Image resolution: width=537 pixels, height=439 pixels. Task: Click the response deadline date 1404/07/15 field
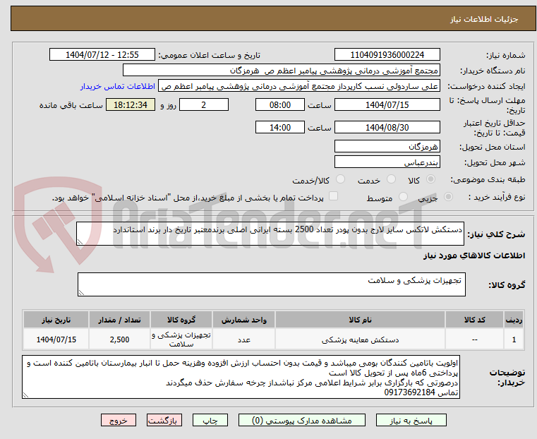click(387, 104)
